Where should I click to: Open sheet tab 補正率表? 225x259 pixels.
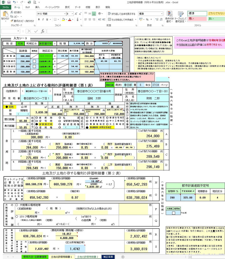[108, 257]
